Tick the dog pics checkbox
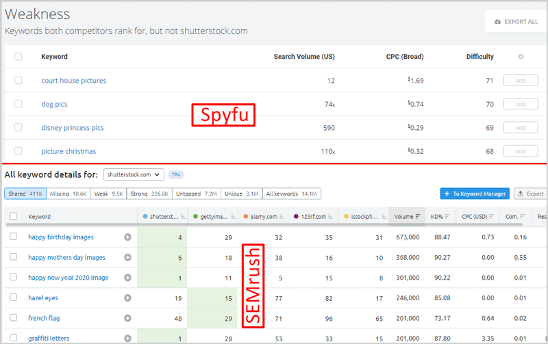The image size is (548, 344). point(18,104)
